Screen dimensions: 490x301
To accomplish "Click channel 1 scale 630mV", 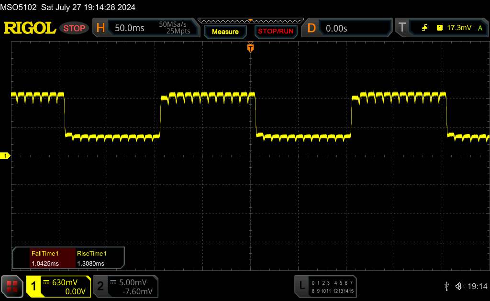I will [65, 282].
